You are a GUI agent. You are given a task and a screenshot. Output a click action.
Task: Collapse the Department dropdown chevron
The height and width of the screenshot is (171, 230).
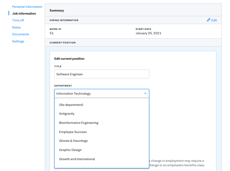pos(146,93)
